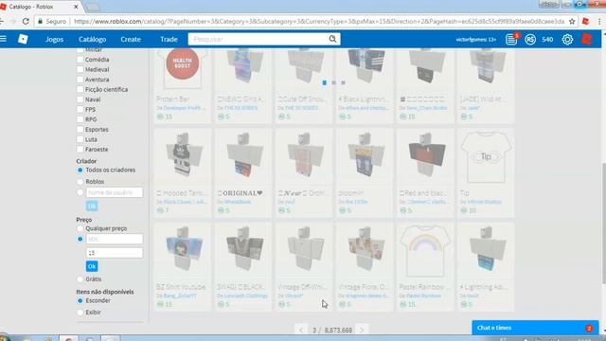Open the Black Lightning item thumbnail

point(365,68)
